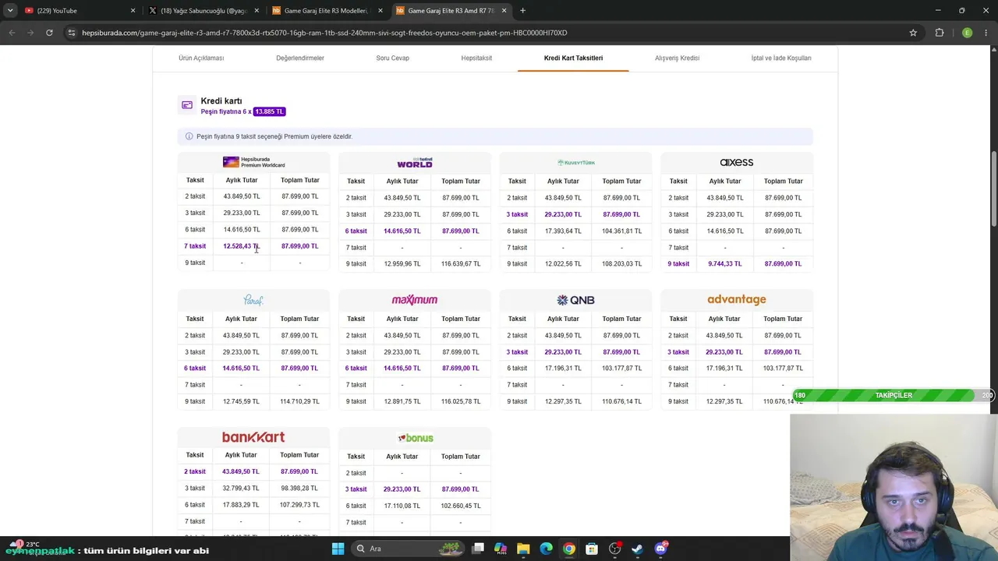This screenshot has width=998, height=561.
Task: Select the Kredi Kart Taksitleri tab
Action: [x=573, y=58]
